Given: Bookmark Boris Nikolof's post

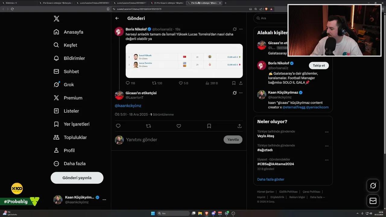Looking at the screenshot, I should (234, 83).
